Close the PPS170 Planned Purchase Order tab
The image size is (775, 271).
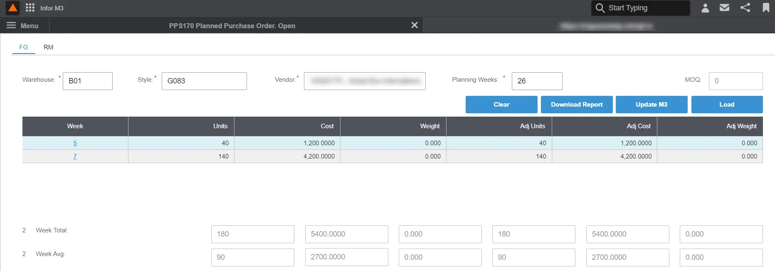(x=414, y=25)
